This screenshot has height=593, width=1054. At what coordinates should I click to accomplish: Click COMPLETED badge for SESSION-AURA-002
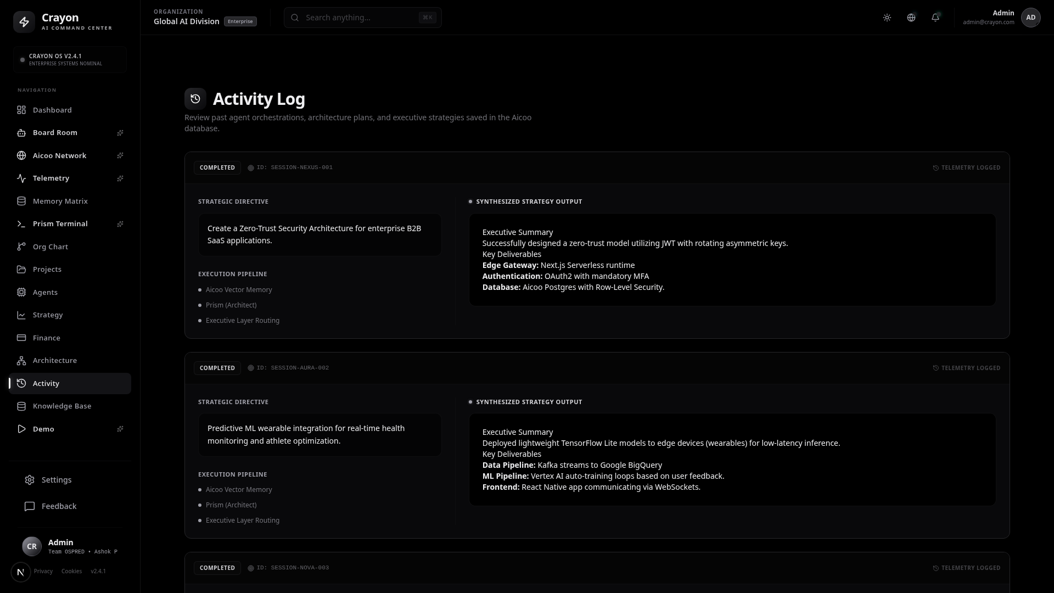[x=217, y=368]
